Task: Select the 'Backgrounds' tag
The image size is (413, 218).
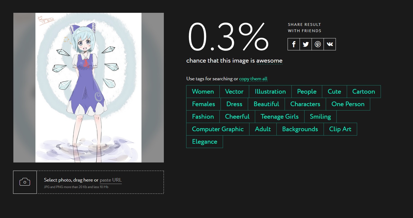Action: (300, 129)
